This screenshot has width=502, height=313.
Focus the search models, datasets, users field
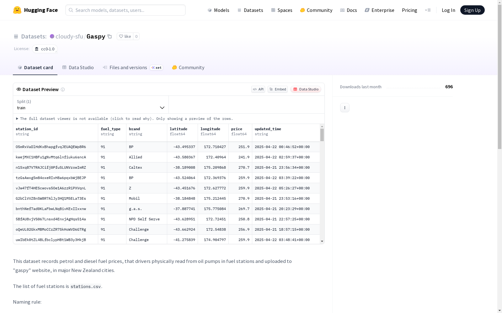click(125, 10)
